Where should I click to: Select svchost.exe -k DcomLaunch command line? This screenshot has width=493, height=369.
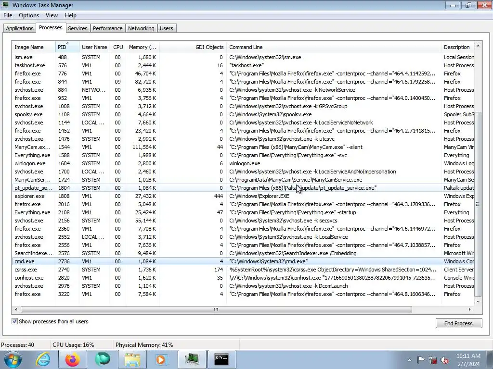[289, 286]
